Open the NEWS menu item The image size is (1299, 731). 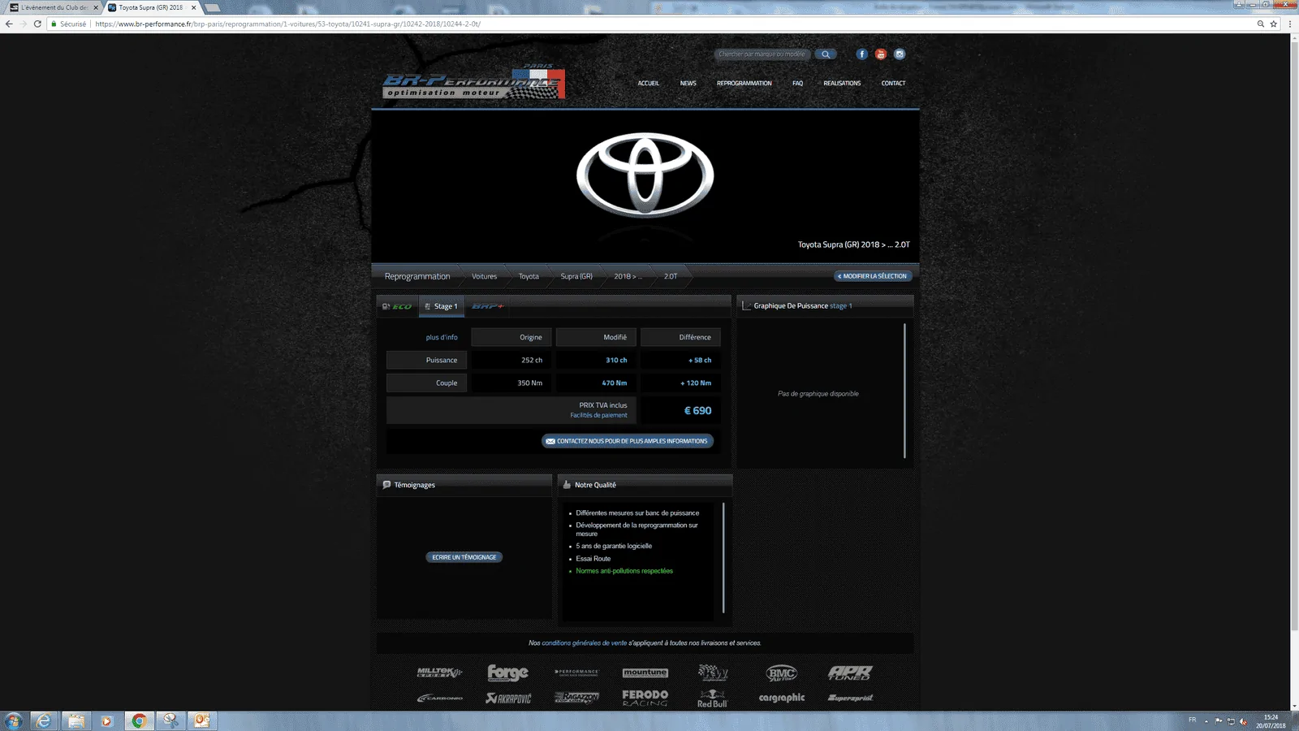(x=688, y=83)
